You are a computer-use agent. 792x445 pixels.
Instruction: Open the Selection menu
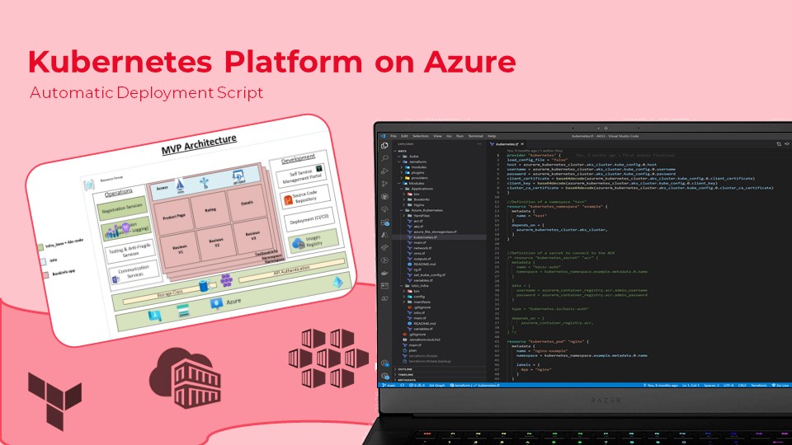pos(420,136)
